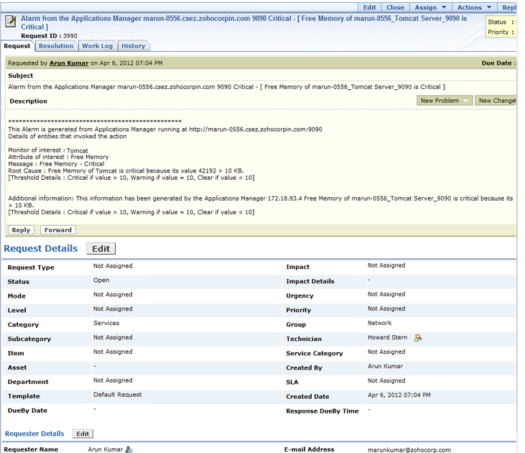Click the Request ID 3990 text
Screen dimensions: 525x453
50,36
